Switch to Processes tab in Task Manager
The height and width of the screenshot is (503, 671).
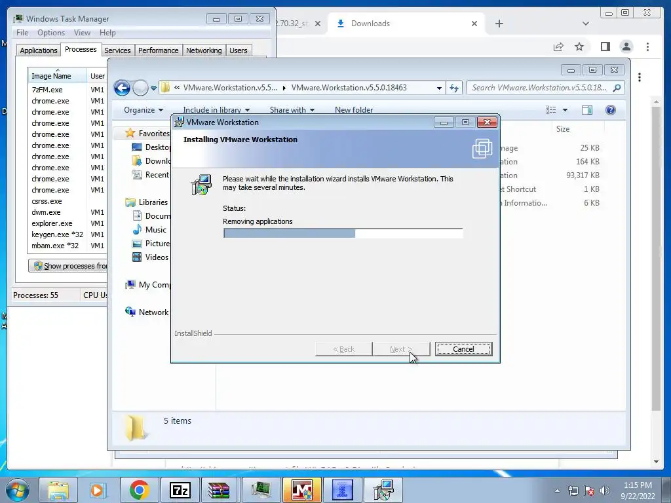(81, 49)
